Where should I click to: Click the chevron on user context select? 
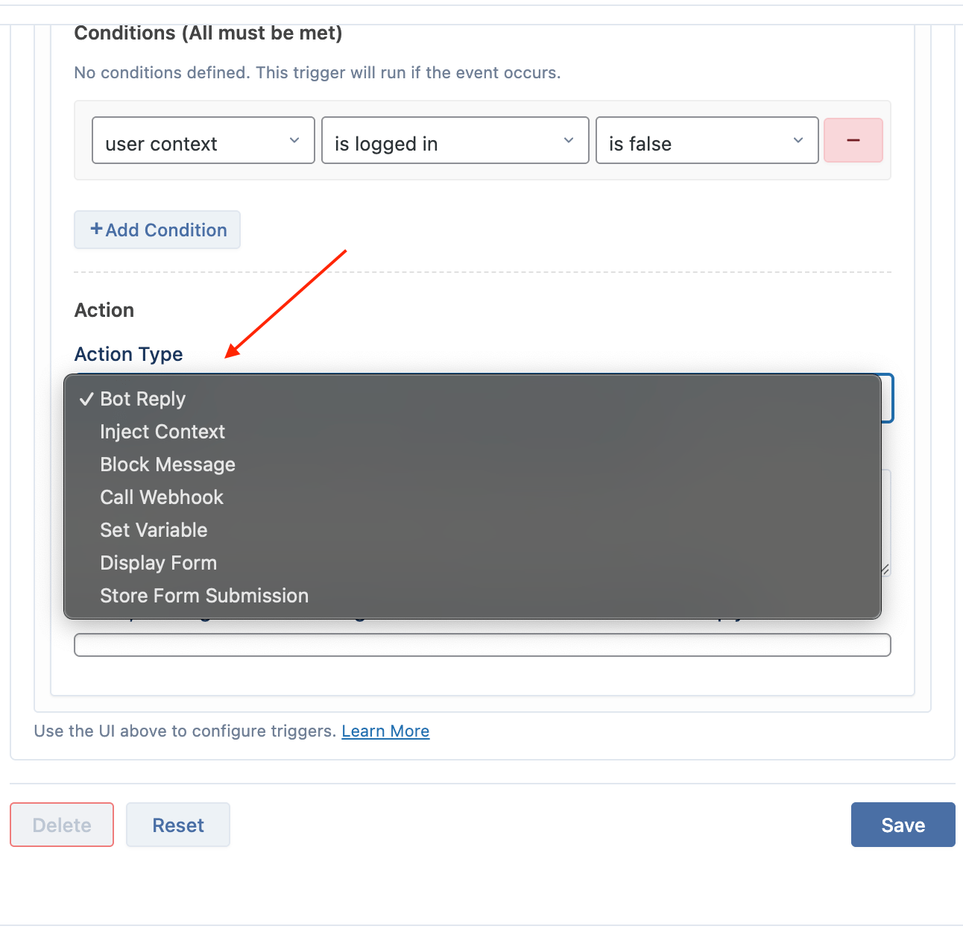[294, 140]
